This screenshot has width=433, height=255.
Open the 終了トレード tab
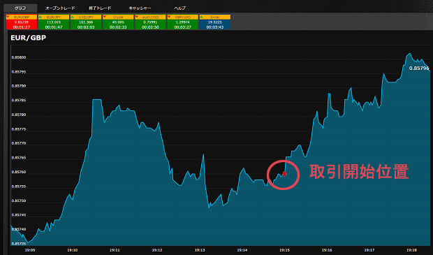click(100, 8)
